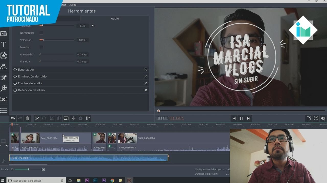The height and width of the screenshot is (183, 327).
Task: Toggle video track visibility eye
Action: (x=1, y=146)
